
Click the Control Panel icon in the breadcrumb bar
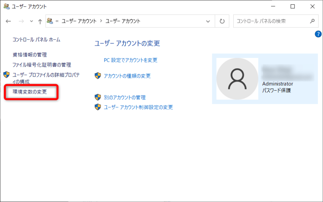(50, 21)
